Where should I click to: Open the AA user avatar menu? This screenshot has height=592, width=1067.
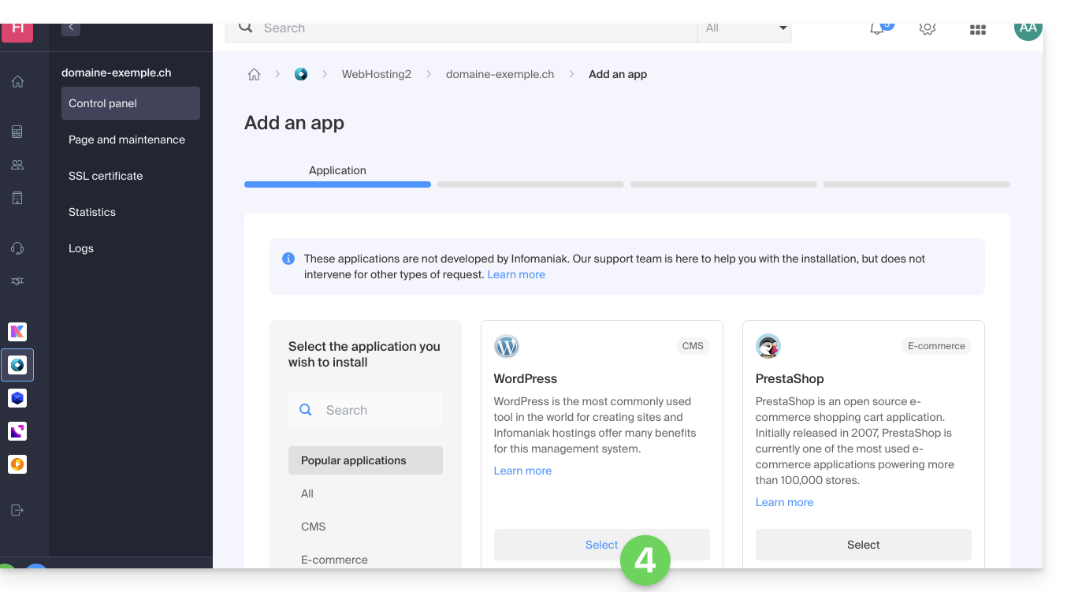point(1028,28)
